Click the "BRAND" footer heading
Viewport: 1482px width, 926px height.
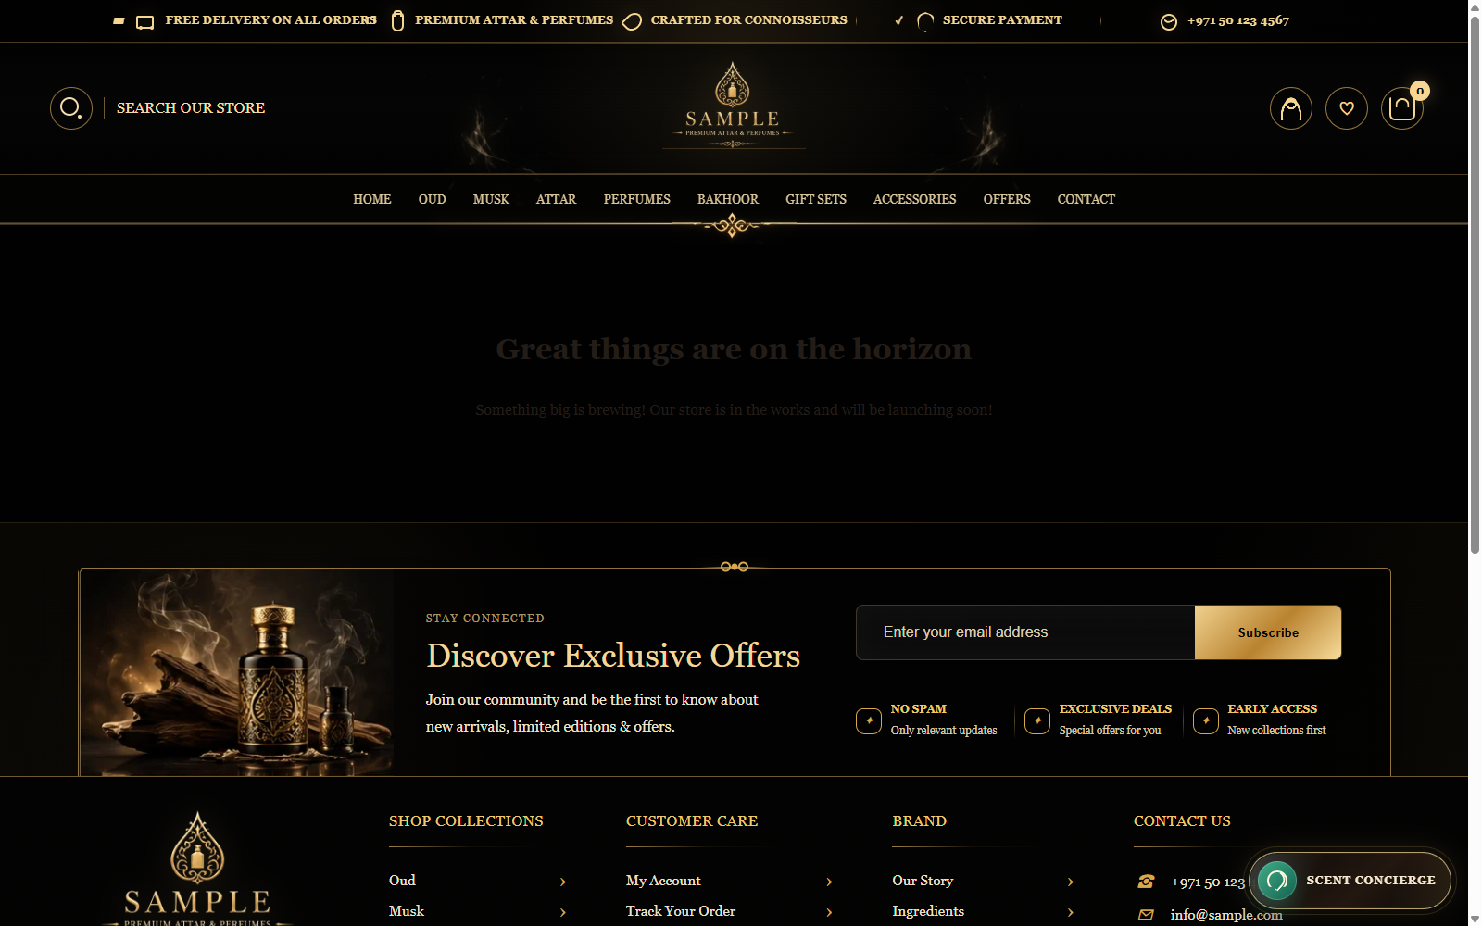pos(920,821)
